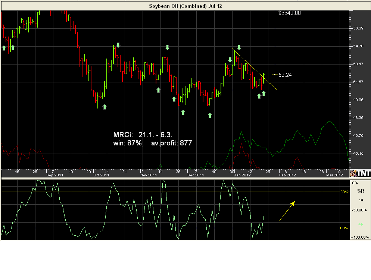
Task: Click the Feb 2012 date label
Action: tap(287, 175)
